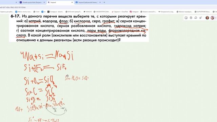This screenshot has height=122, width=217.
Task: Close the active Георгий tab
Action: click(72, 2)
